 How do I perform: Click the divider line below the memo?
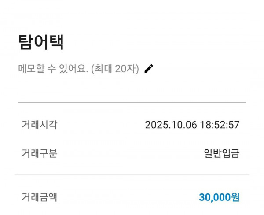pyautogui.click(x=132, y=102)
